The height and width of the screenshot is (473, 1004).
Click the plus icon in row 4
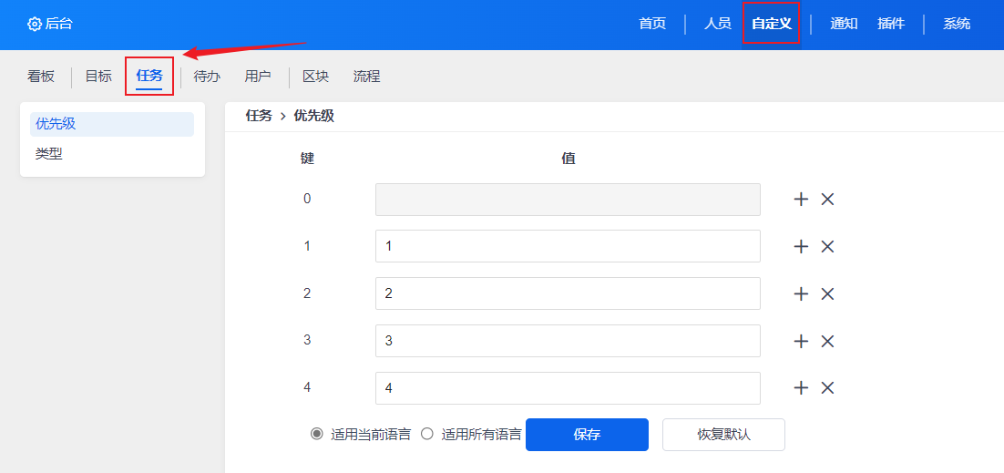click(802, 388)
